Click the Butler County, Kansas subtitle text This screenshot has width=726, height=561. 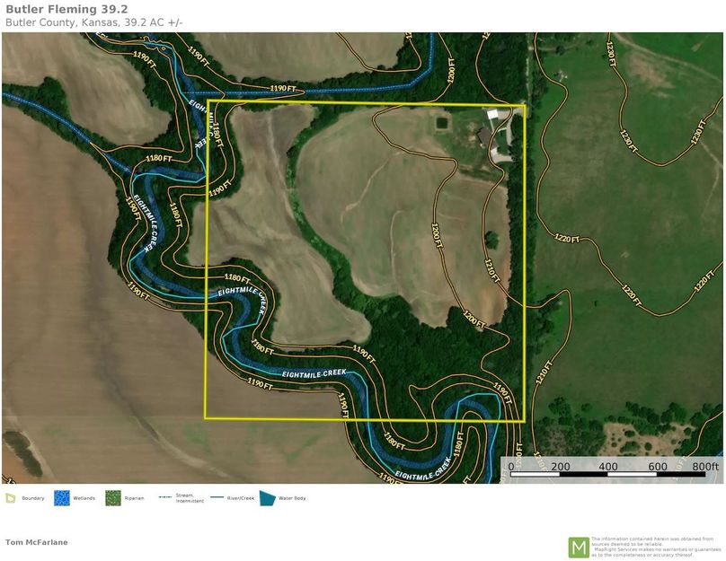click(x=93, y=22)
